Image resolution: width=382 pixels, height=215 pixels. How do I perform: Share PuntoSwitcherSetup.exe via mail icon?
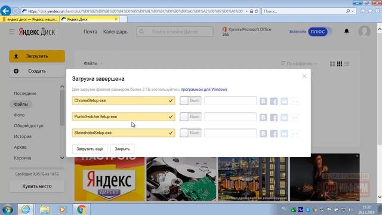284,117
